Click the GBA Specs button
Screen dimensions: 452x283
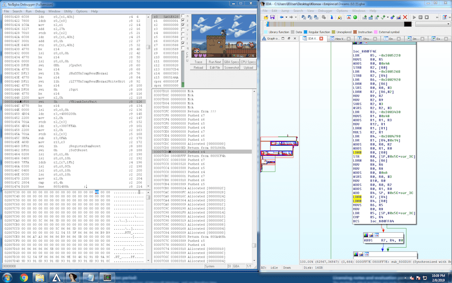pyautogui.click(x=231, y=62)
